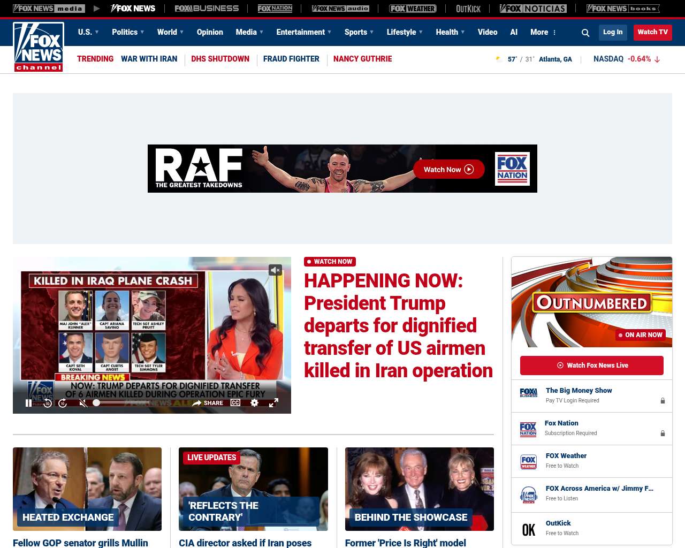Image resolution: width=685 pixels, height=548 pixels.
Task: Open the site search magnifier
Action: pyautogui.click(x=585, y=33)
